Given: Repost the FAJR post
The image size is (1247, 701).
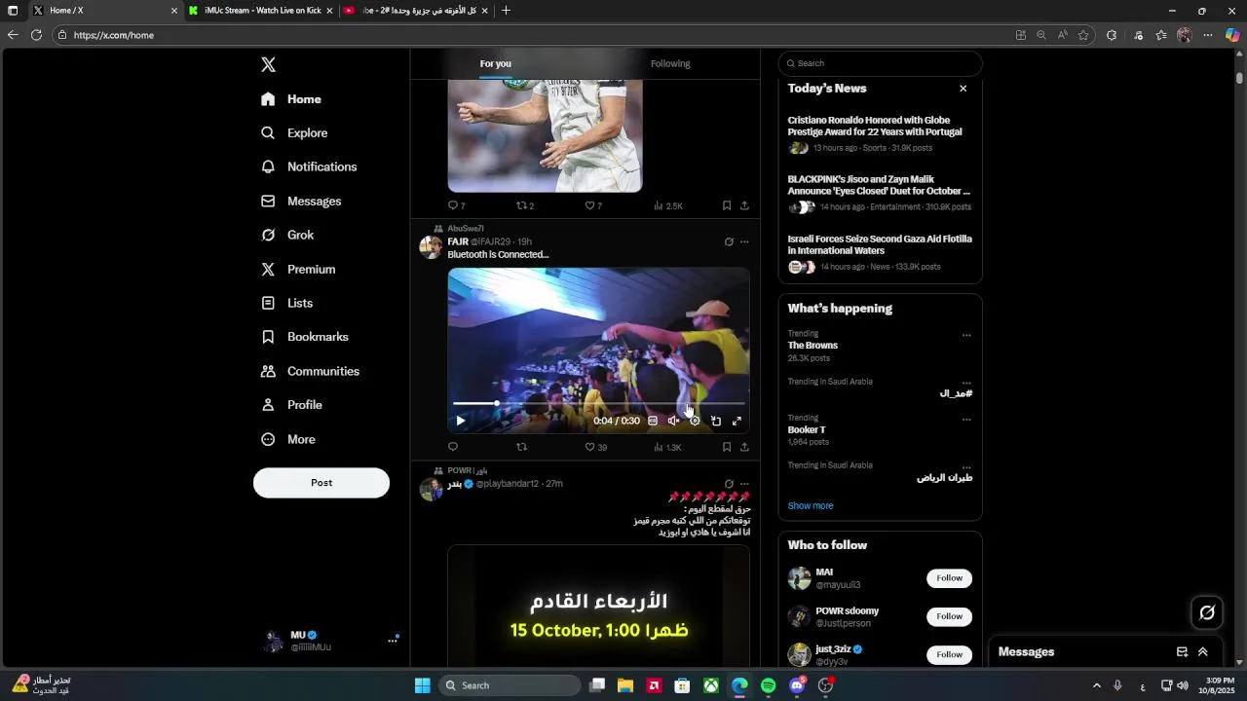Looking at the screenshot, I should tap(521, 448).
